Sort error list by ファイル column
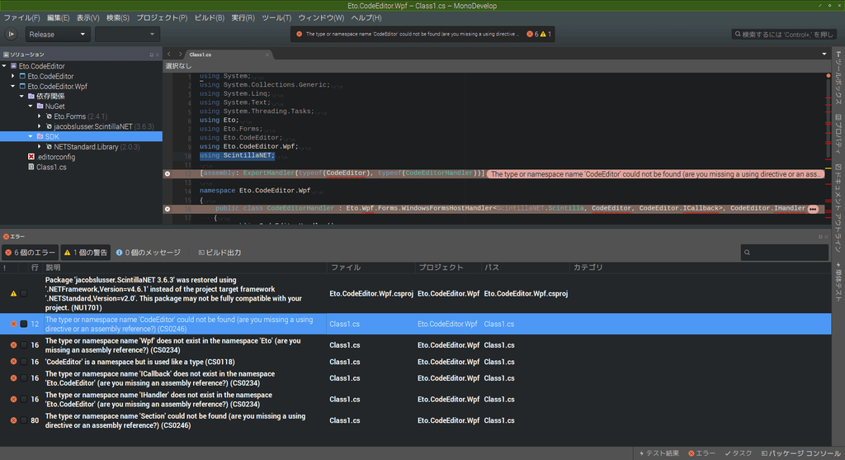The image size is (845, 460). (371, 268)
